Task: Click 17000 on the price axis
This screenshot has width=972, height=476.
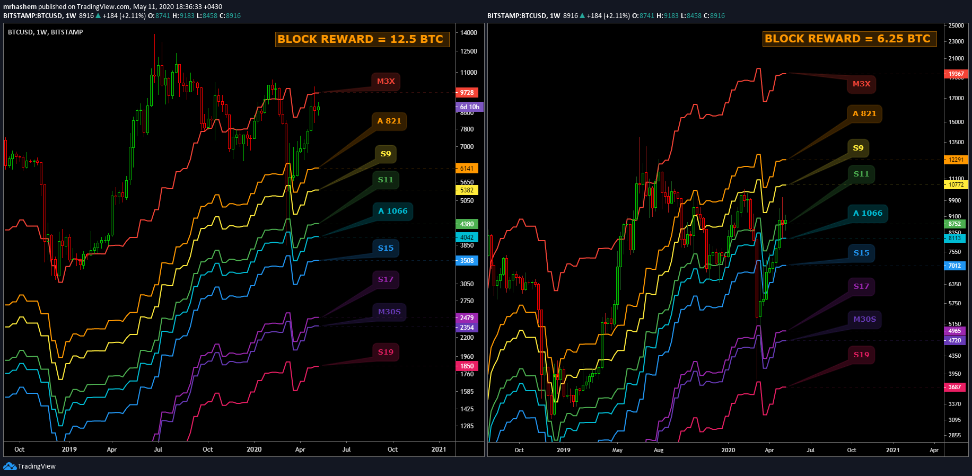Action: point(956,99)
